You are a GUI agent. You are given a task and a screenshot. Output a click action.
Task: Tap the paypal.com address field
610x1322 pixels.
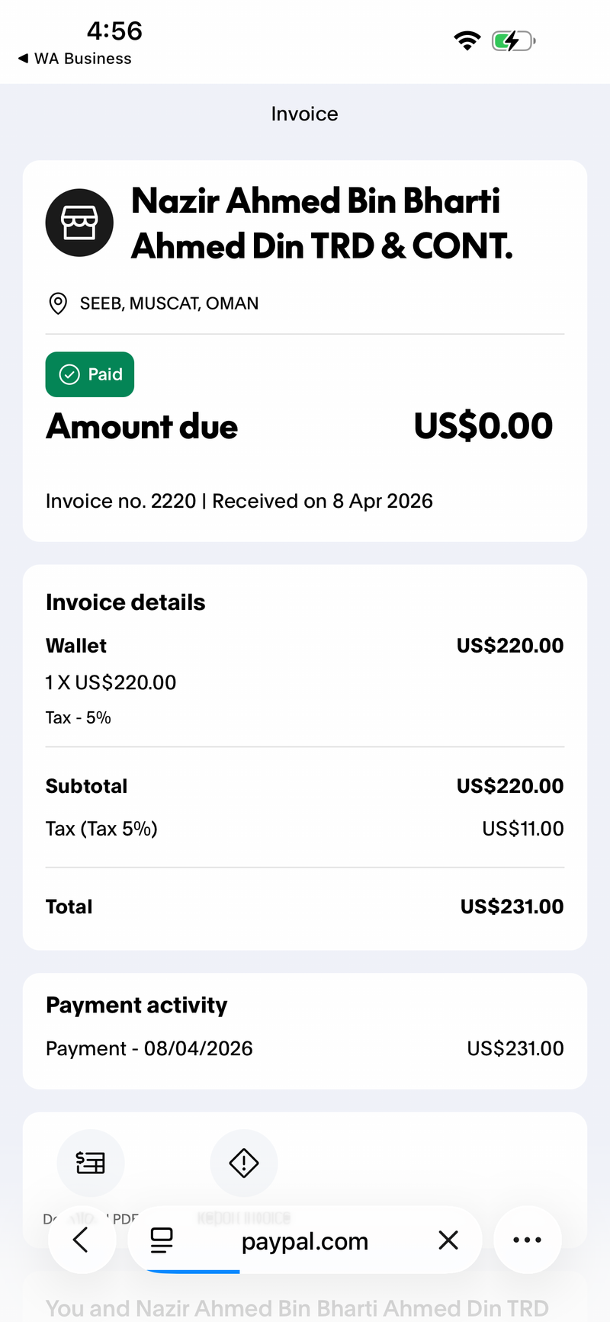click(305, 1240)
